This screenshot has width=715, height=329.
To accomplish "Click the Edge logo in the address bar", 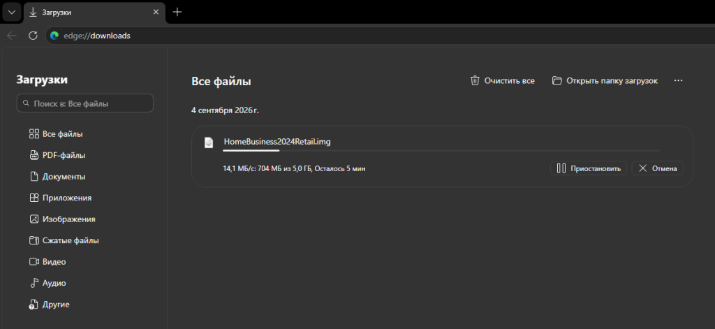I will pyautogui.click(x=54, y=36).
